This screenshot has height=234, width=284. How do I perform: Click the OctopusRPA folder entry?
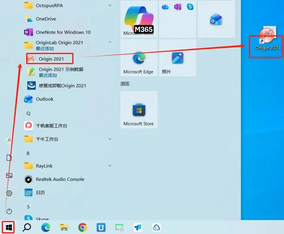point(68,5)
